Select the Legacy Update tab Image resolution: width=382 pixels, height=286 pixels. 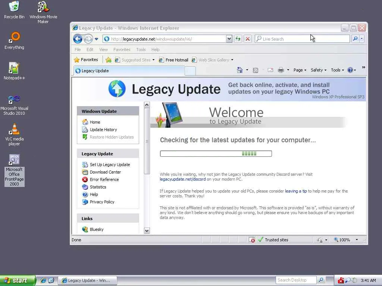click(x=129, y=71)
